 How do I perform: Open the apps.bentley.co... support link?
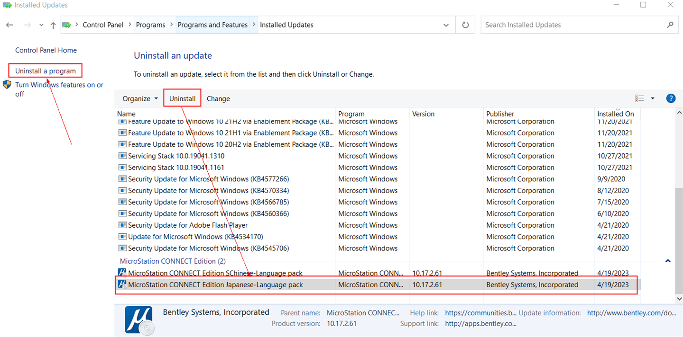click(x=481, y=324)
